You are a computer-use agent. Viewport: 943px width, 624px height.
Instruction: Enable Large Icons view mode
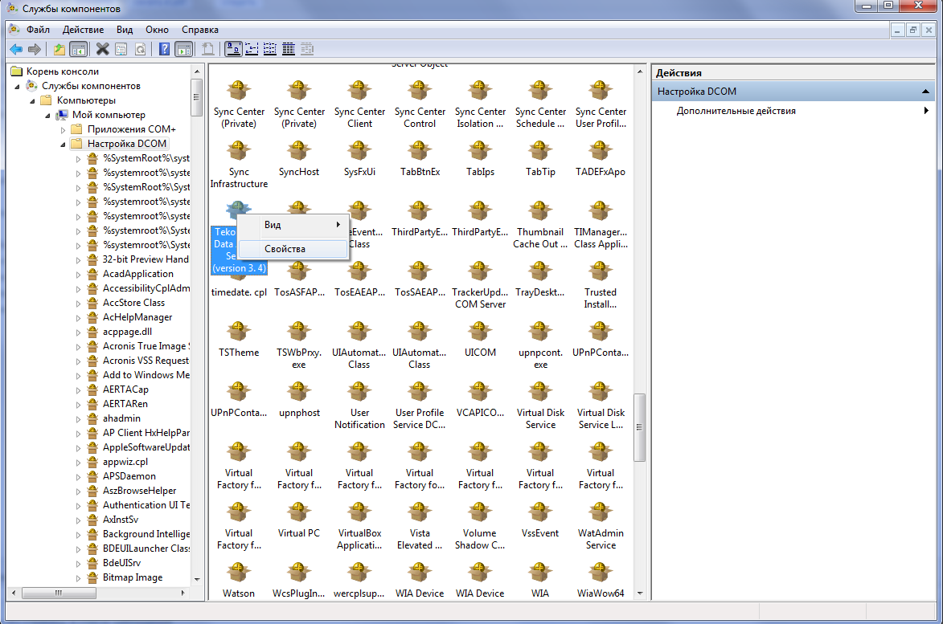click(233, 49)
